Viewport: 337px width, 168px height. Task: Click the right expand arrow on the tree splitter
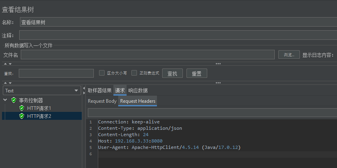point(84,93)
